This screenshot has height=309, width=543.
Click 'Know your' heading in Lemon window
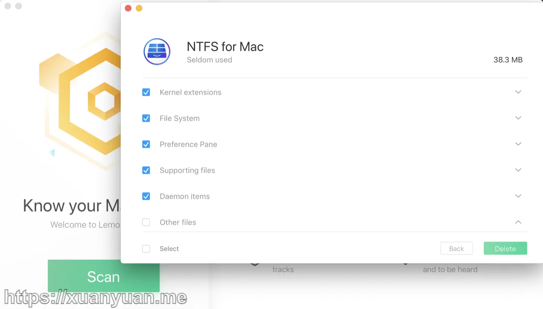[62, 206]
